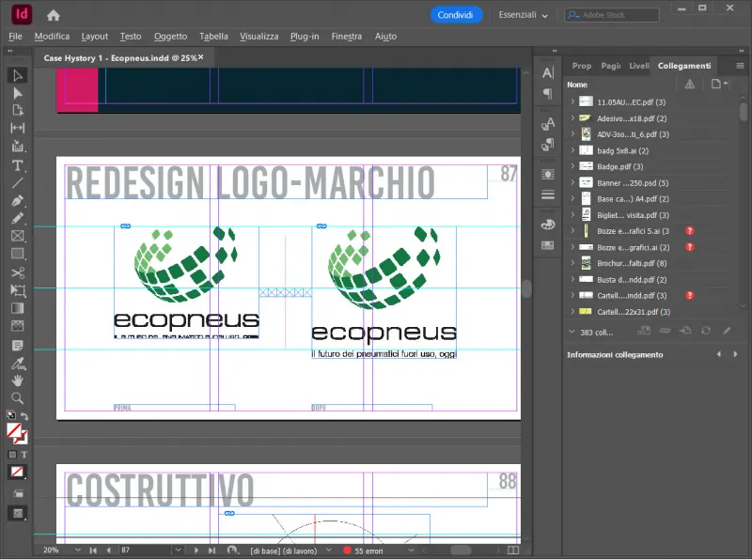Image resolution: width=752 pixels, height=559 pixels.
Task: Jump to the first page
Action: point(93,551)
